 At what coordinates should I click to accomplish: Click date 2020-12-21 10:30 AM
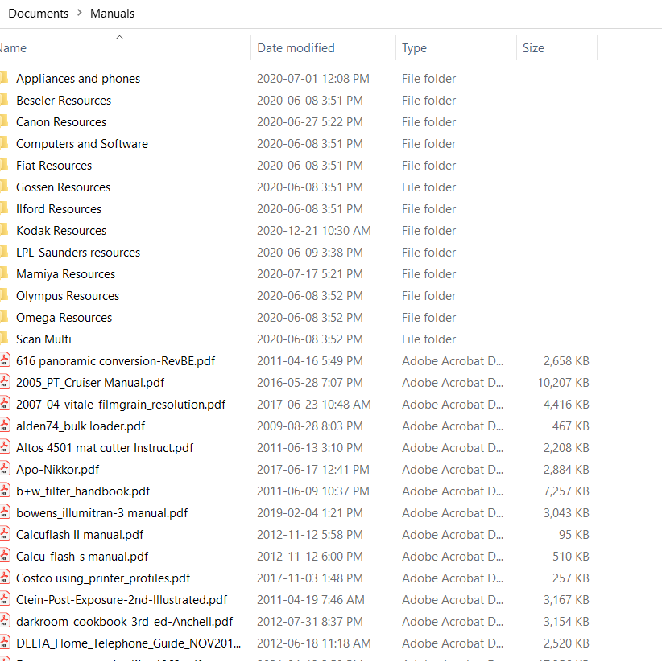314,231
